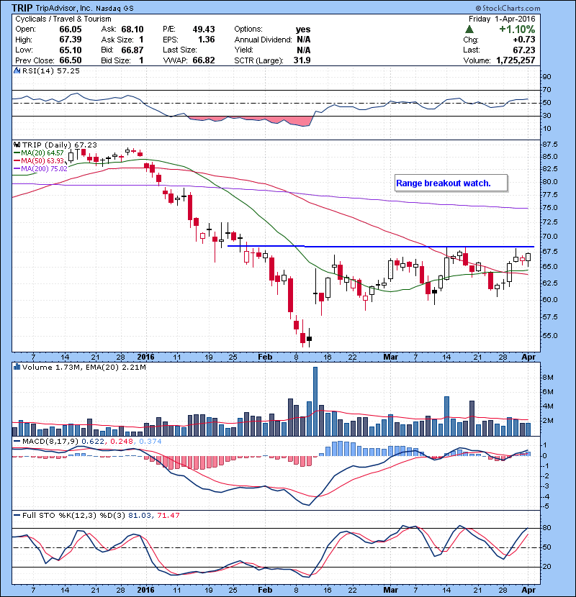Click the RSI indicator chart icon
576x597 pixels.
pyautogui.click(x=17, y=70)
